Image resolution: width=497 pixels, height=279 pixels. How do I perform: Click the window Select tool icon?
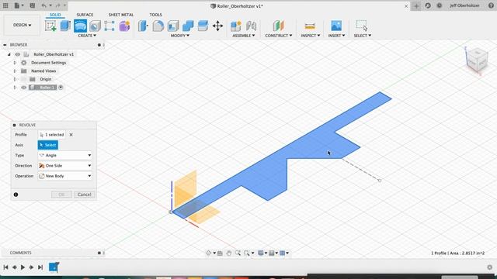click(x=362, y=26)
